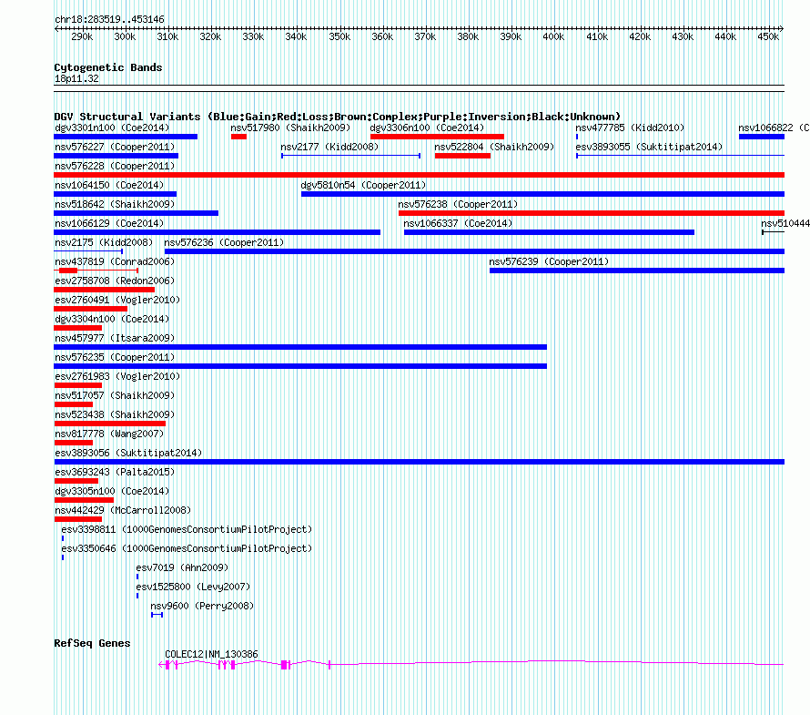Screen dimensions: 810x715
Task: Select the nsv523438 (Shaikh2009) variant label
Action: pyautogui.click(x=116, y=414)
